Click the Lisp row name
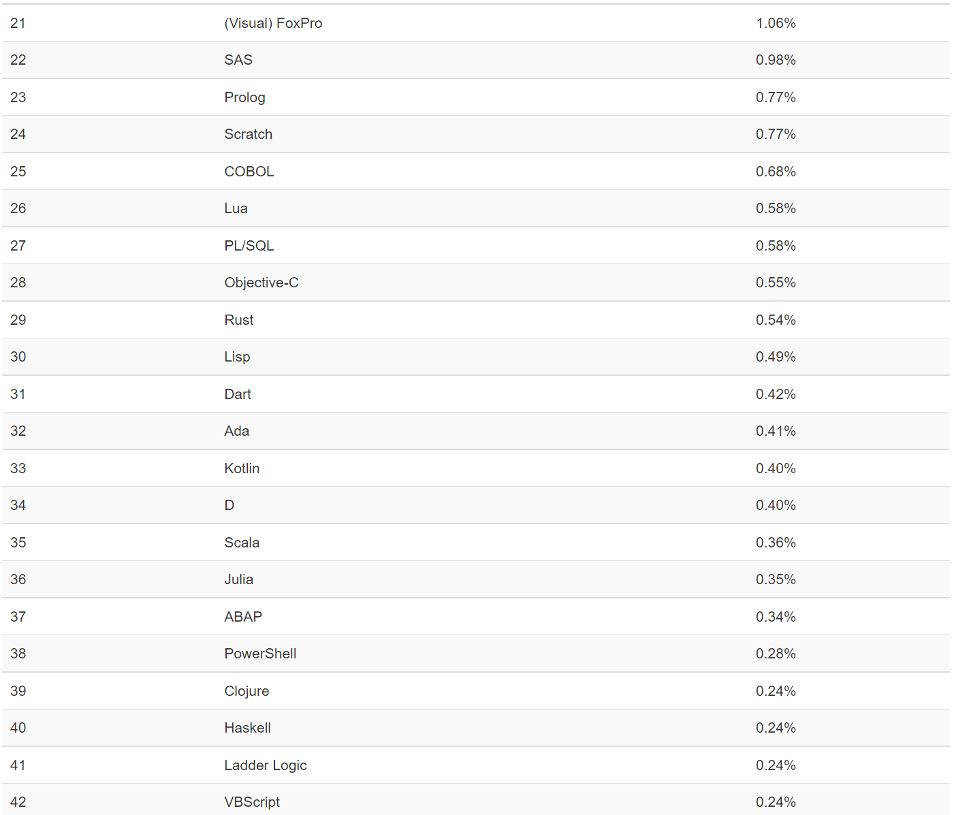954x815 pixels. tap(237, 357)
